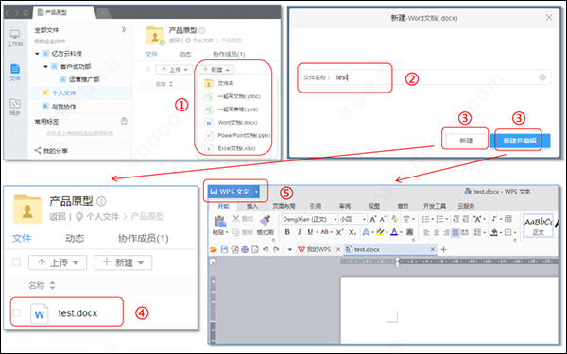Click the Justify alignment icon
The width and height of the screenshot is (567, 354).
tap(455, 232)
